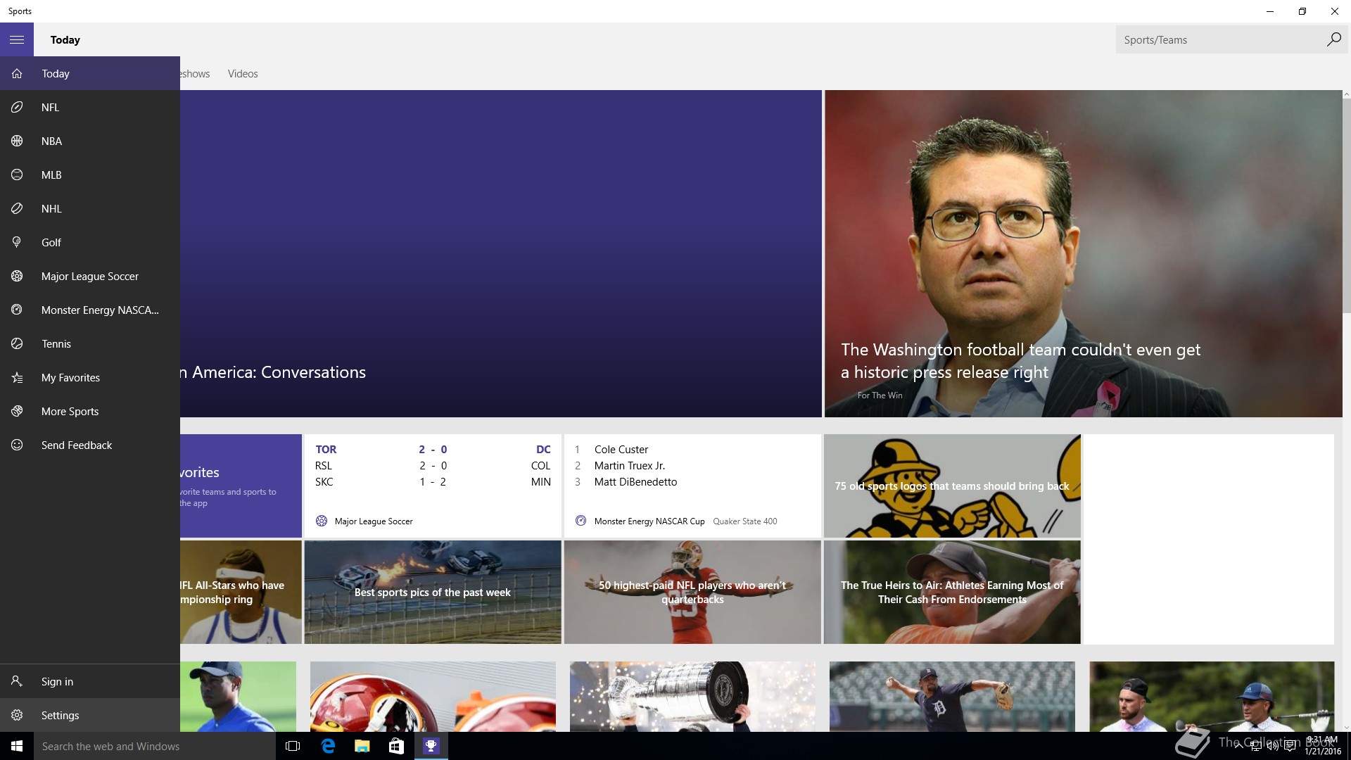This screenshot has height=760, width=1351.
Task: Click the Send Feedback smiley icon
Action: [x=17, y=445]
